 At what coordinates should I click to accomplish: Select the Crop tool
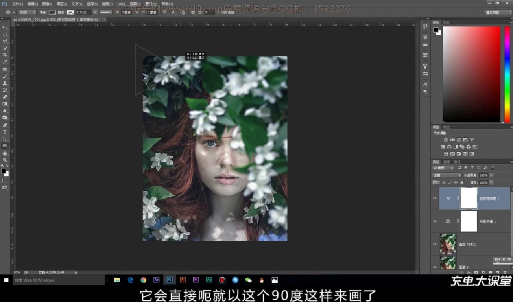coord(5,55)
